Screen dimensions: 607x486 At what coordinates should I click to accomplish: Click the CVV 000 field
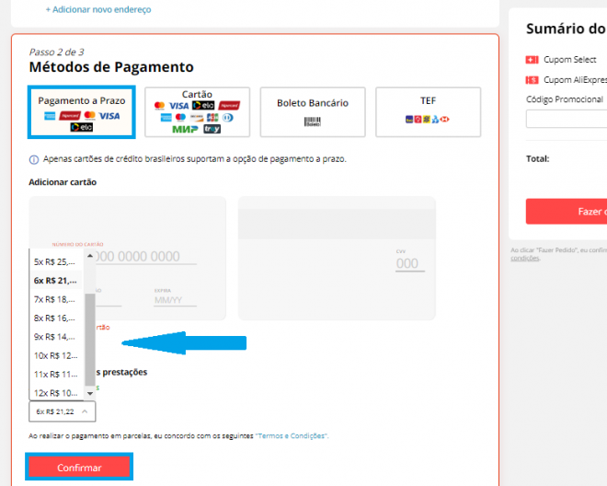pyautogui.click(x=410, y=263)
